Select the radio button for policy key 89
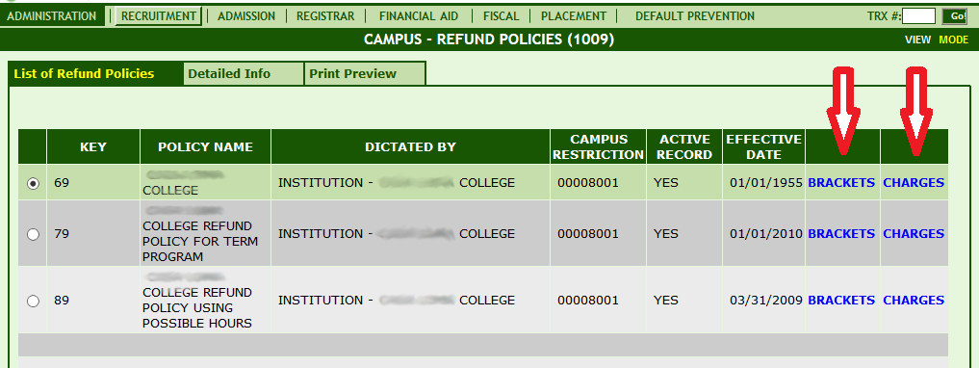 pos(33,302)
